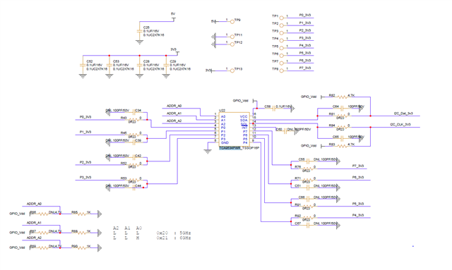This screenshot has height=270, width=452.
Task: Select series resistor R84 on the clock line
Action: point(343,127)
